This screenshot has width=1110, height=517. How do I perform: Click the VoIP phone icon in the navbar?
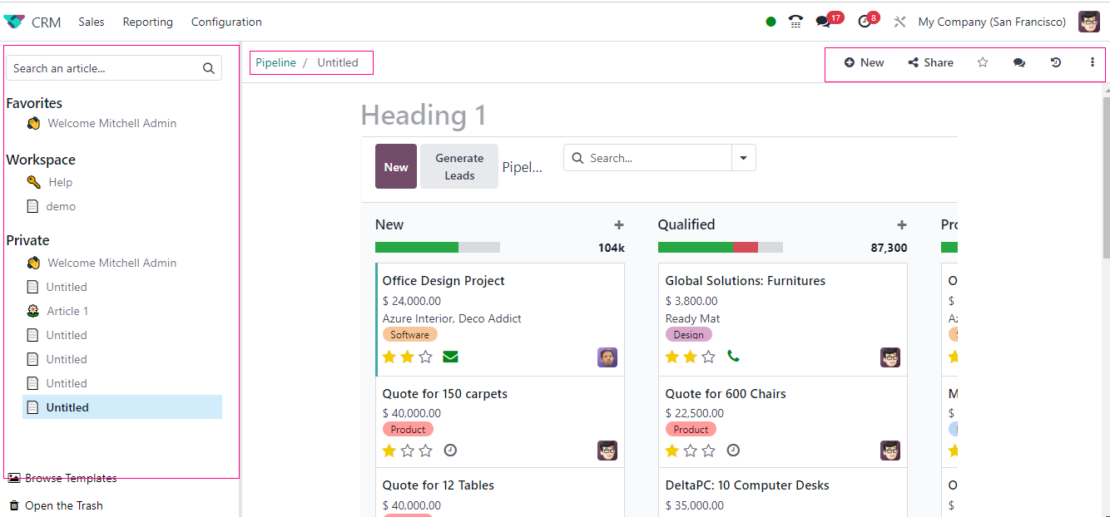[795, 22]
